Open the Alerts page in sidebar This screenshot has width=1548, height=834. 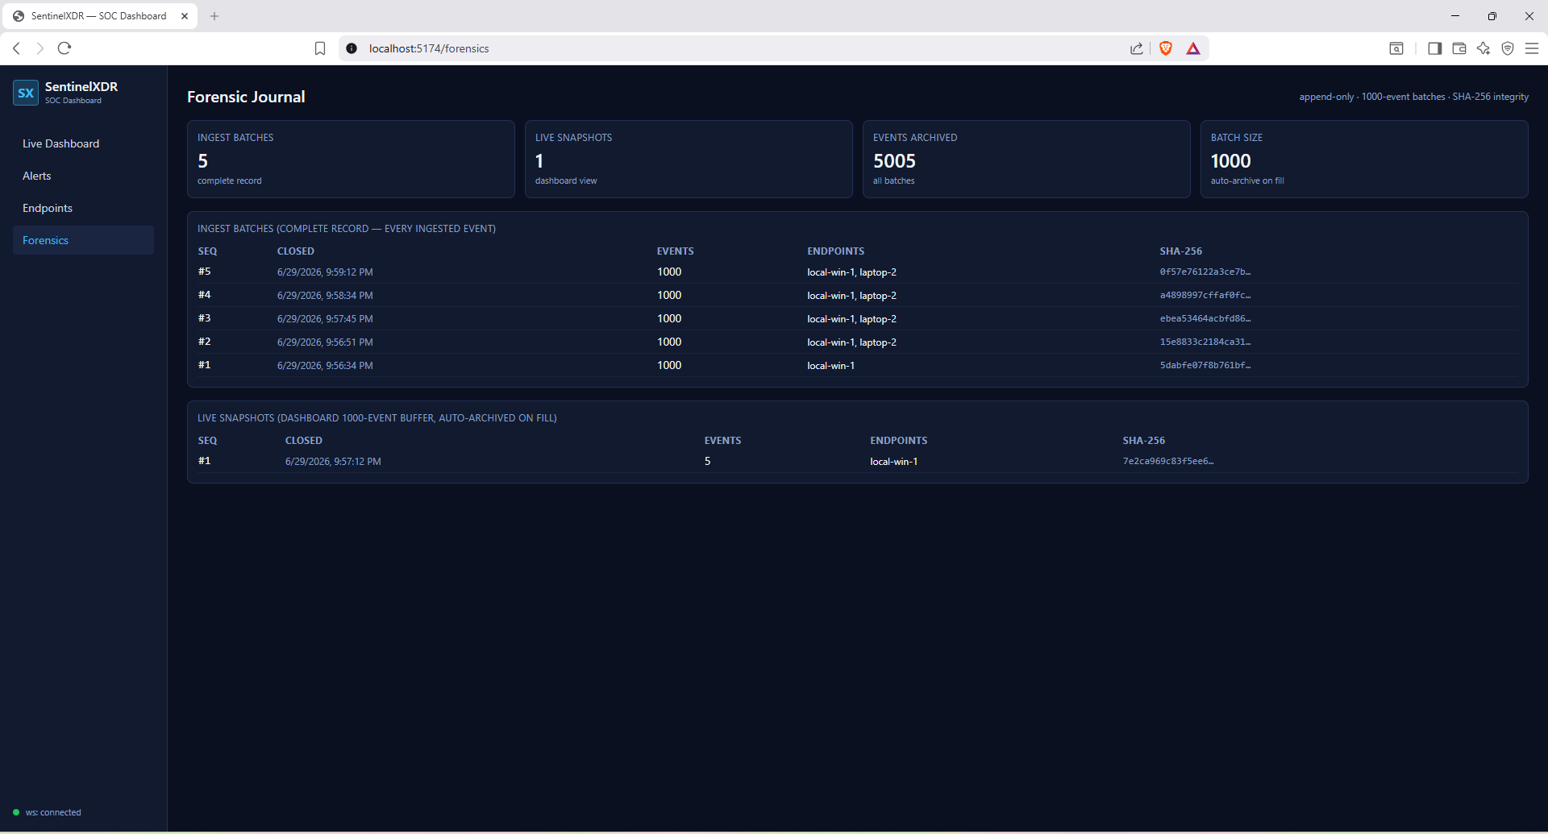(83, 176)
